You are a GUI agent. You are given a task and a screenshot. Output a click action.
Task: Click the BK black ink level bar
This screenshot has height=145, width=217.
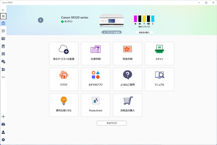point(140,18)
